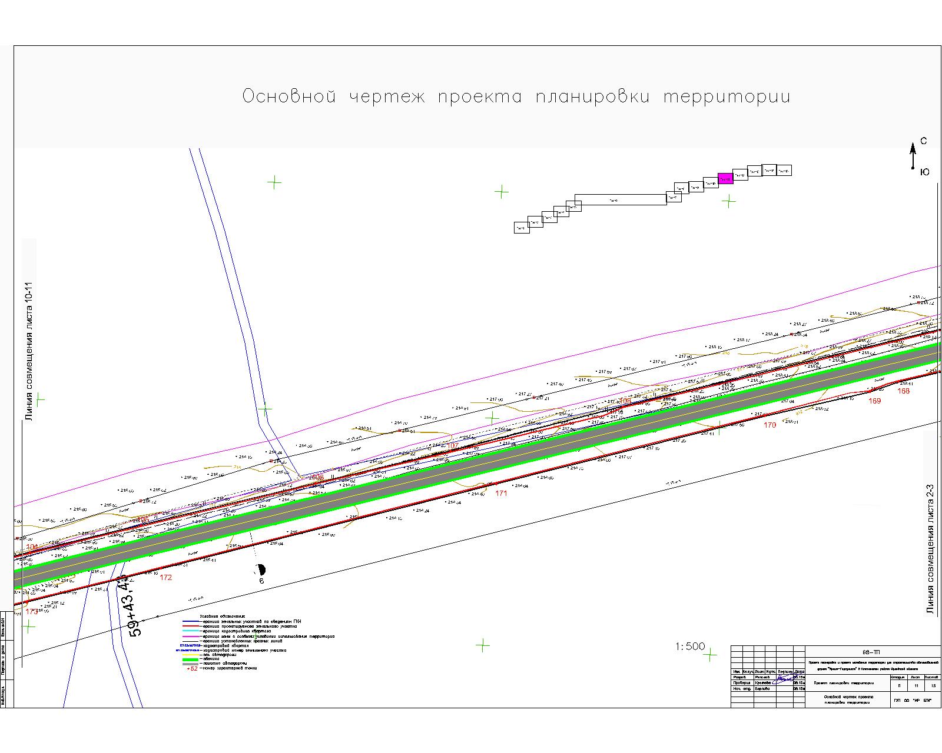Click red point number 171
942x753 pixels.
click(x=501, y=494)
